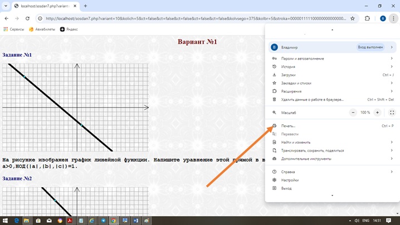400x225 pixels.
Task: Click the back navigation arrow
Action: [x=7, y=18]
